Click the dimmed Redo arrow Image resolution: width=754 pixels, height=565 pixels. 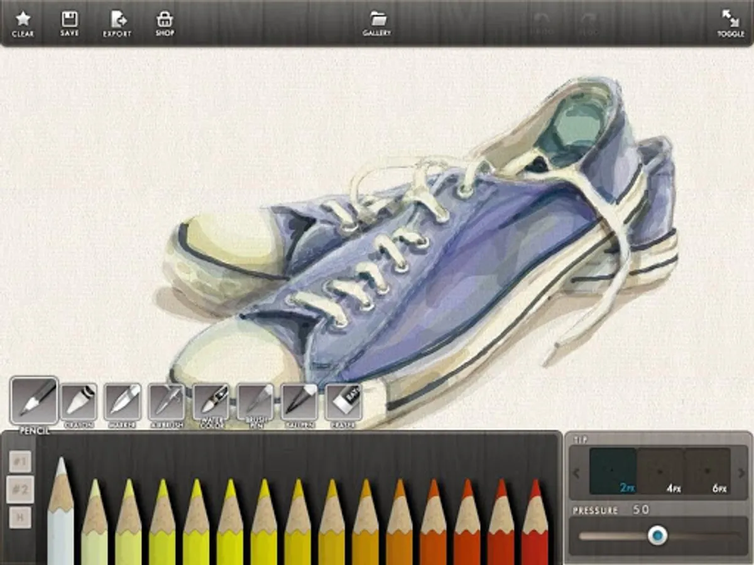[587, 23]
